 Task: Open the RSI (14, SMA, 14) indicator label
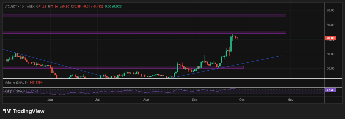pyautogui.click(x=17, y=91)
